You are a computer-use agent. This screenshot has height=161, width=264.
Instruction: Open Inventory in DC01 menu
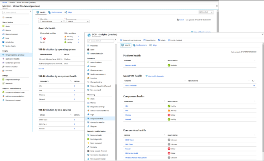pos(94,78)
